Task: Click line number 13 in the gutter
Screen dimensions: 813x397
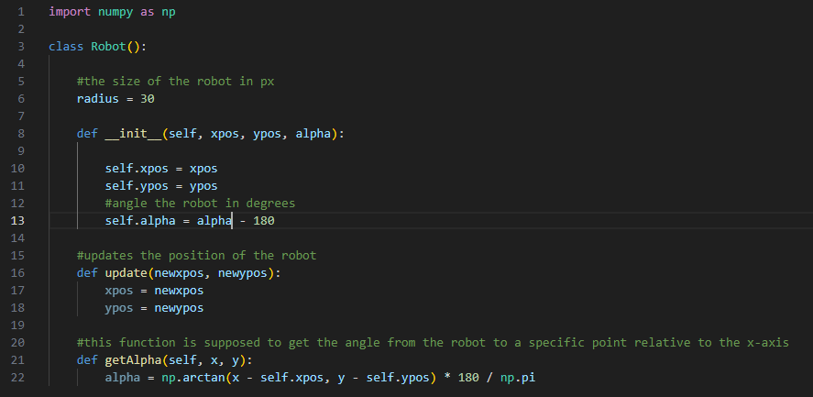Action: [17, 221]
